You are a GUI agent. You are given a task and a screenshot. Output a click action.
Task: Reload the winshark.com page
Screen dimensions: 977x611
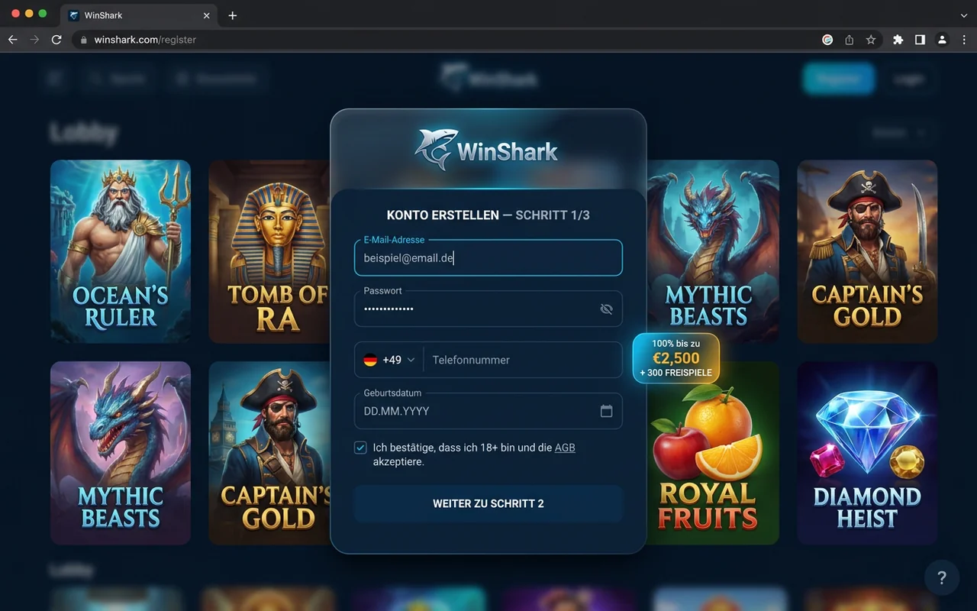tap(56, 40)
